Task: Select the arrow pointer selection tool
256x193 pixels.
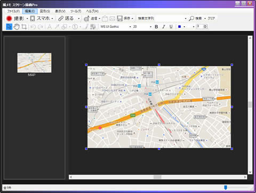Action: 9,27
